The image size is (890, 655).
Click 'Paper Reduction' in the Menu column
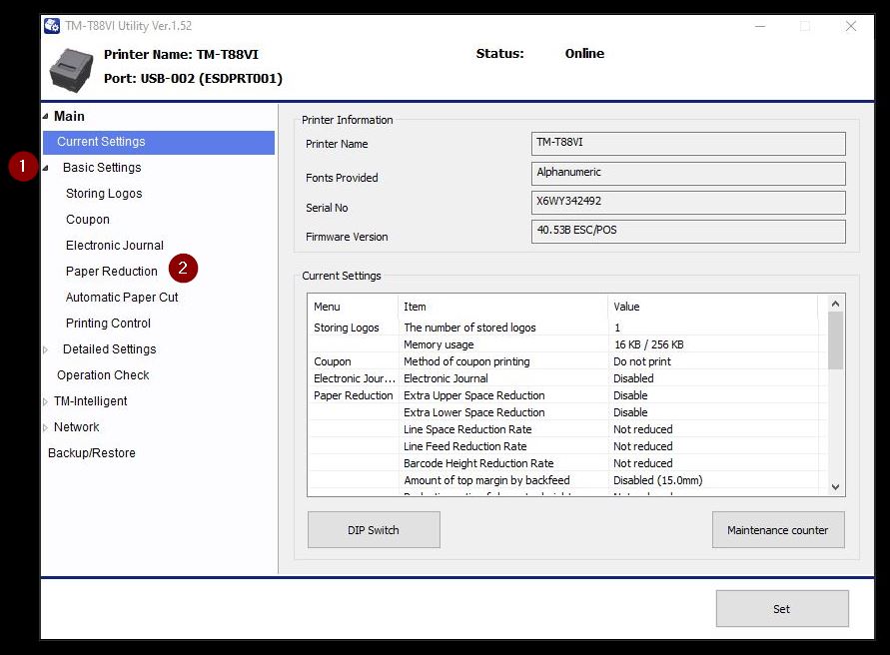353,395
